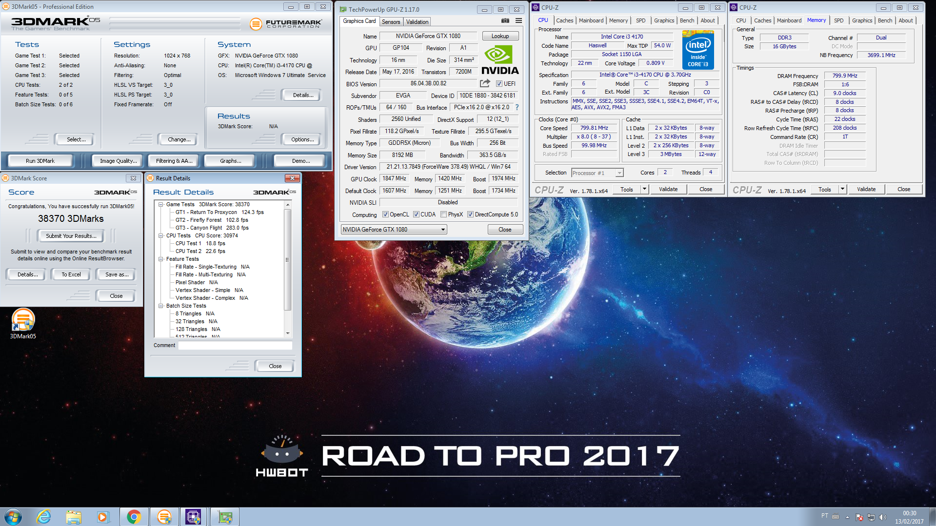Toggle the CUDA computing checkbox
936x526 pixels.
point(416,214)
